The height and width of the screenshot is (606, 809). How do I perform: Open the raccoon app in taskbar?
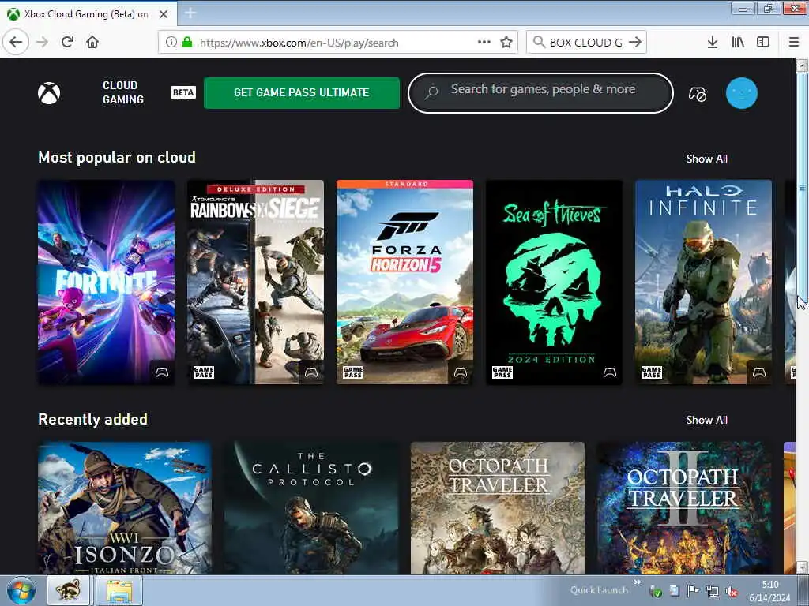tap(68, 590)
